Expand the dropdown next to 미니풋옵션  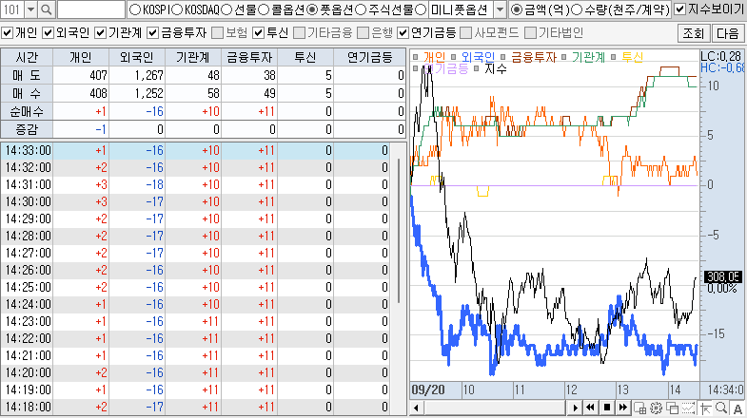pyautogui.click(x=501, y=9)
